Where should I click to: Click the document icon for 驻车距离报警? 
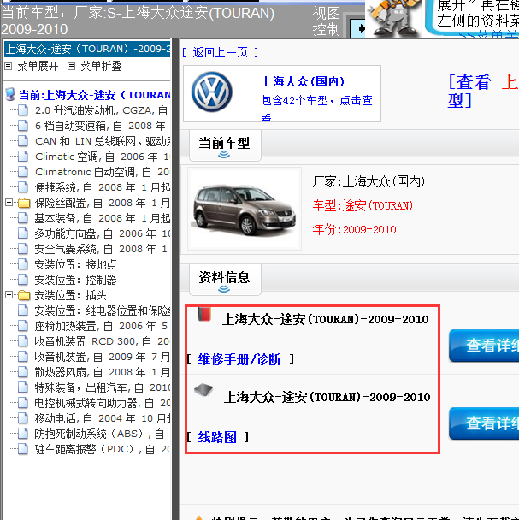pos(22,449)
